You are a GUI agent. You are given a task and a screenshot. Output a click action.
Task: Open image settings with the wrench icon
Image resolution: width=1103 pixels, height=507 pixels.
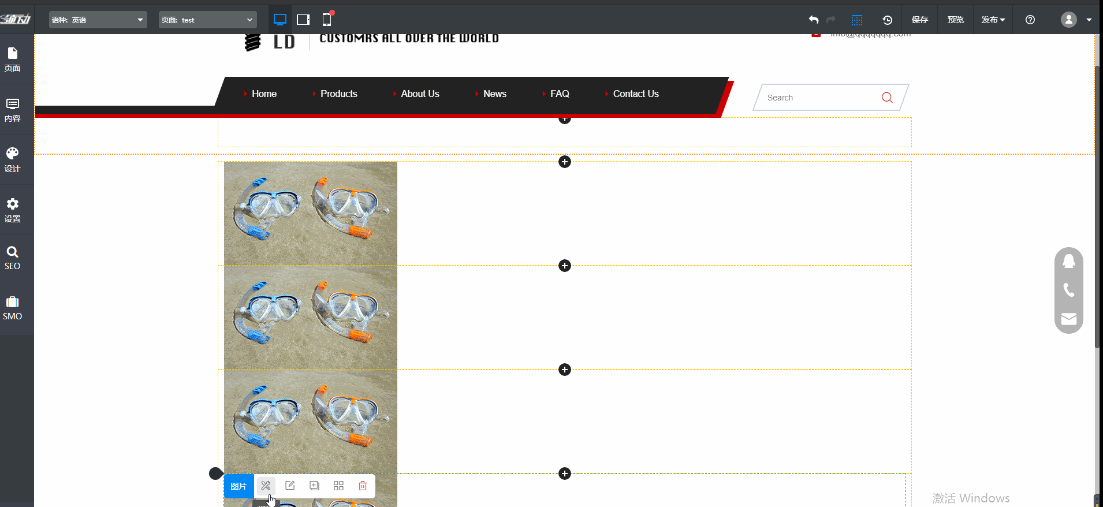266,486
